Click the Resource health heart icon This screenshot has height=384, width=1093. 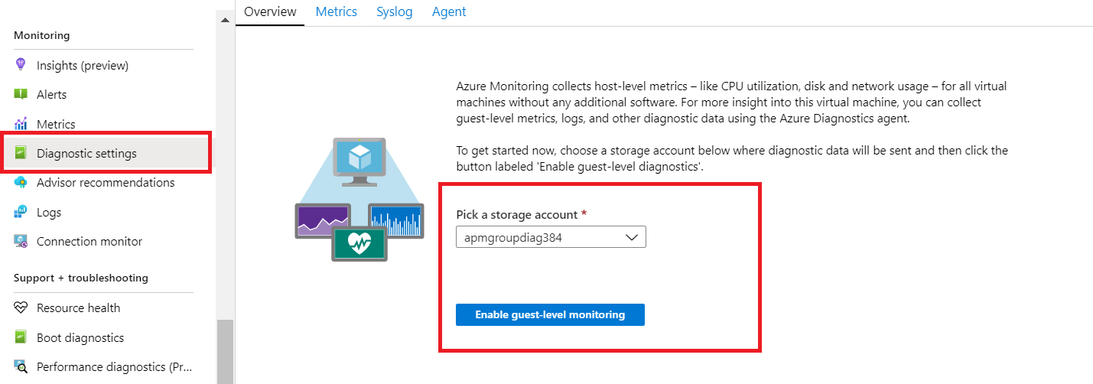(21, 308)
